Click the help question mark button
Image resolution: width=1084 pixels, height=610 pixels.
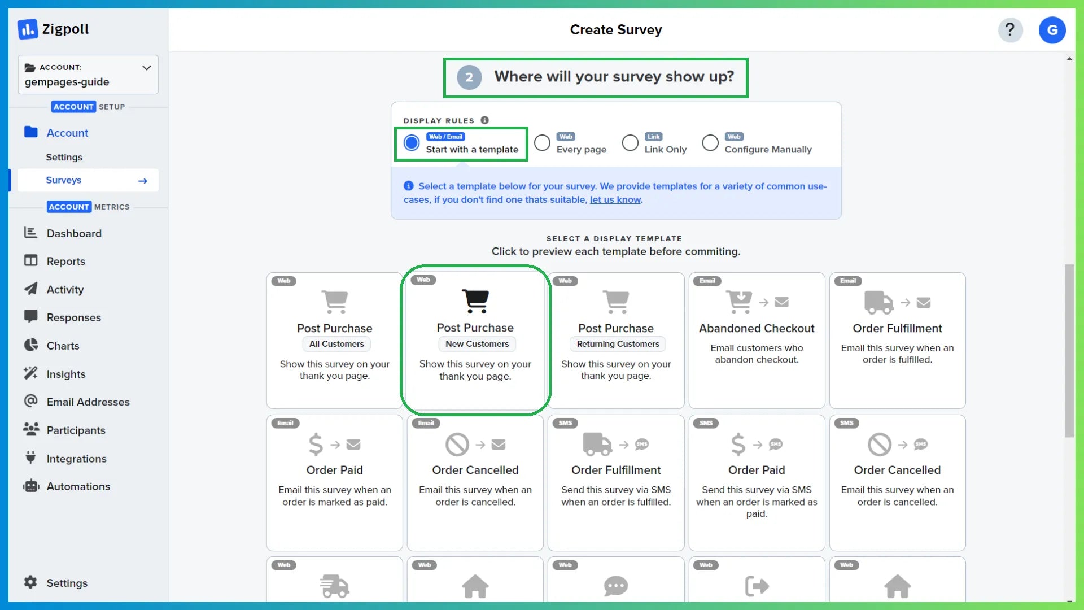pos(1010,30)
